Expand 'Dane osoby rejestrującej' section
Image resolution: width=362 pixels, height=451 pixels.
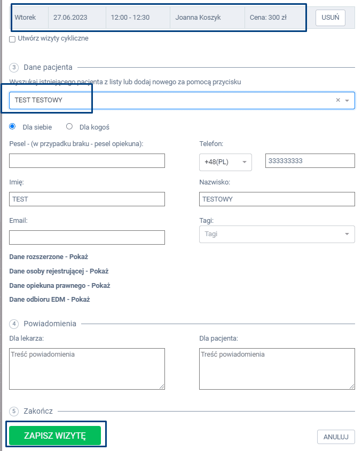point(59,271)
